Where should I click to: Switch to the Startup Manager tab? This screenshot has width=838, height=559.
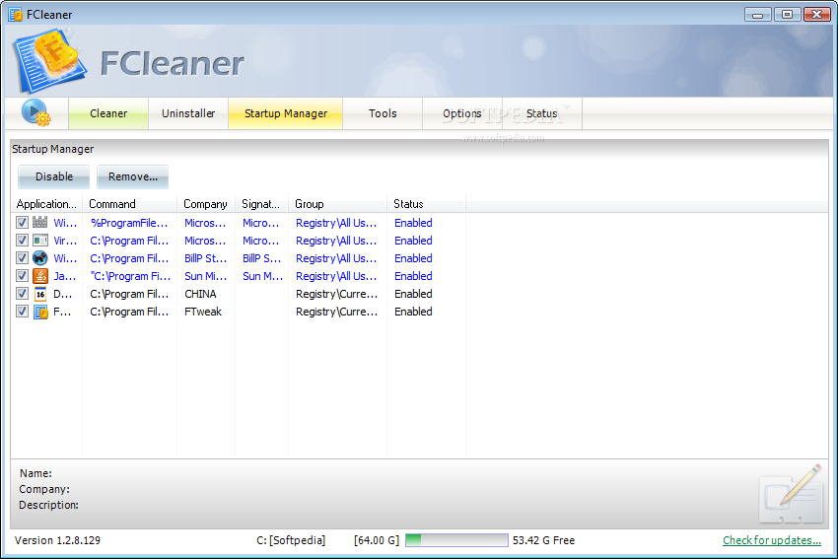pos(285,113)
